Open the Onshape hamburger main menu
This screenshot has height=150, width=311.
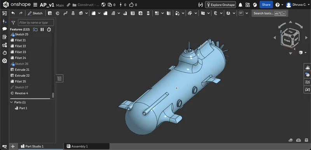35,5
